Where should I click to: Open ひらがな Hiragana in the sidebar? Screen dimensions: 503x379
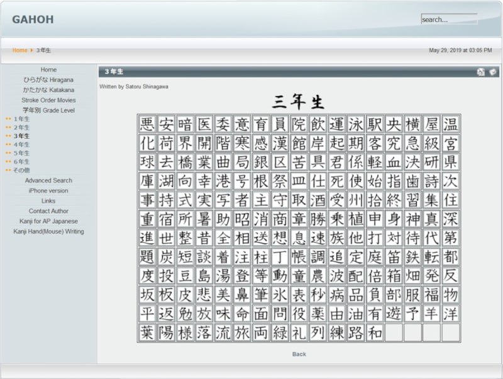[x=48, y=80]
